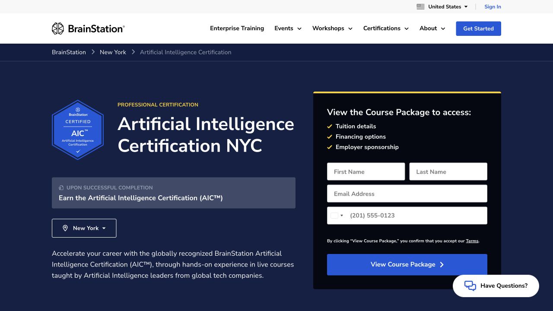Expand the About menu

[432, 29]
